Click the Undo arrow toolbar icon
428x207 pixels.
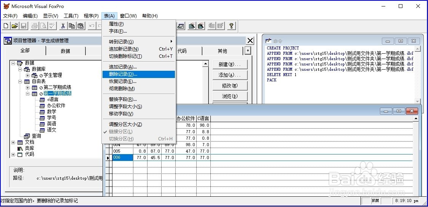click(92, 26)
